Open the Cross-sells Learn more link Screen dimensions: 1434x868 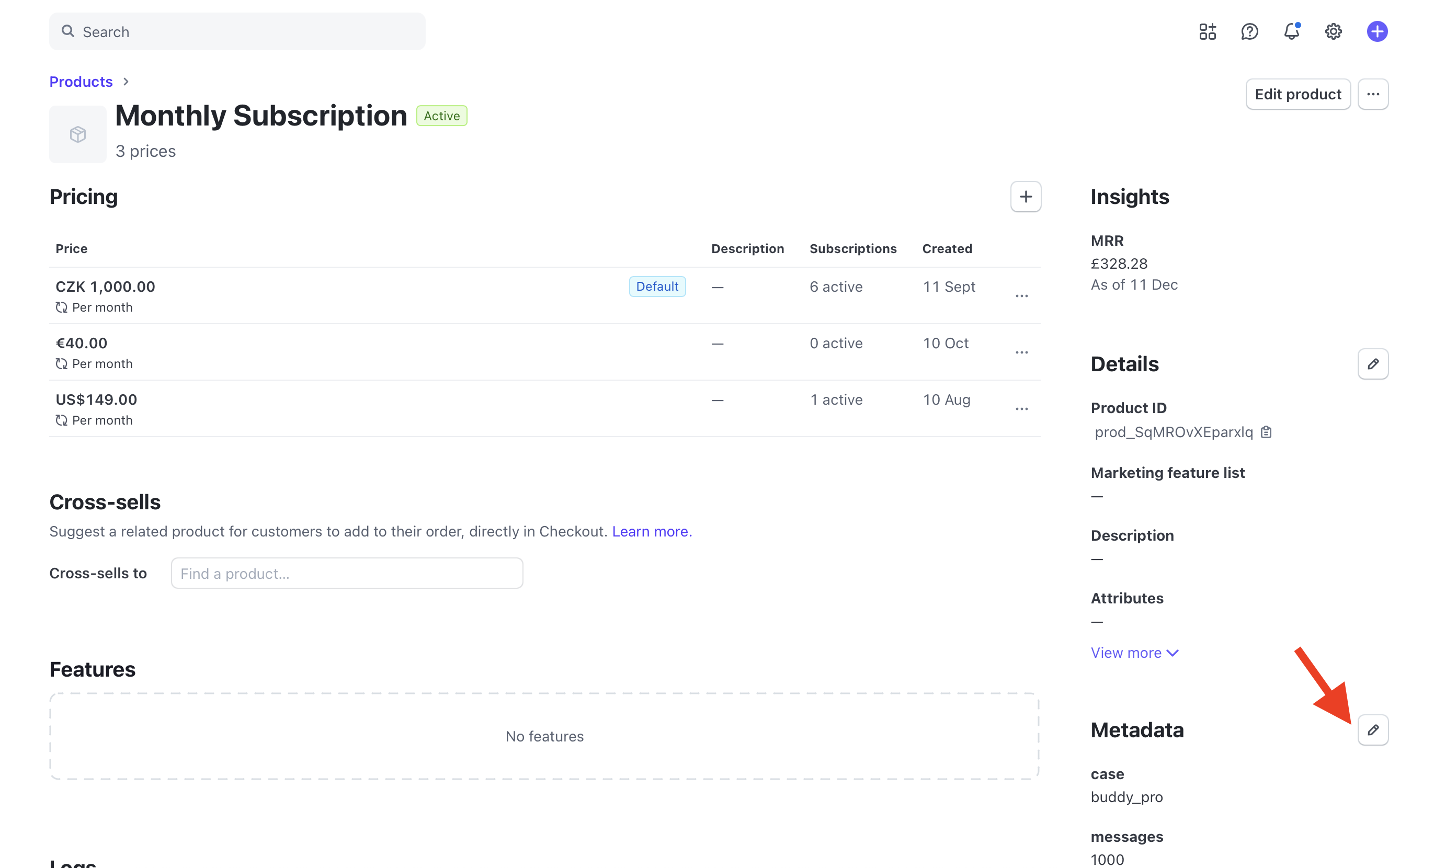651,531
